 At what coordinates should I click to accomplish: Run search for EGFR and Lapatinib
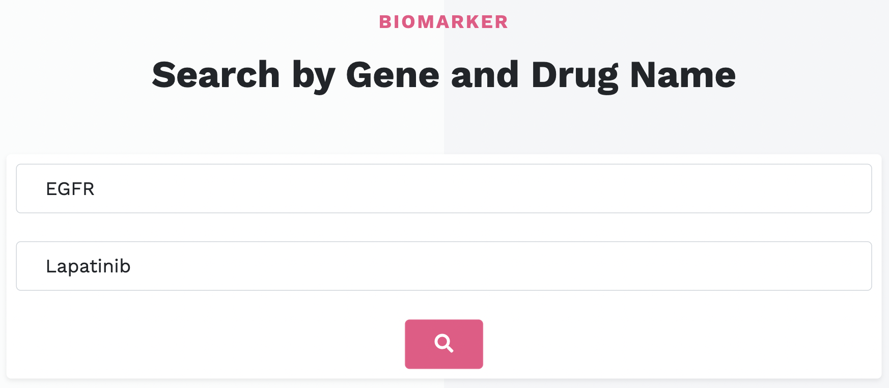coord(443,344)
